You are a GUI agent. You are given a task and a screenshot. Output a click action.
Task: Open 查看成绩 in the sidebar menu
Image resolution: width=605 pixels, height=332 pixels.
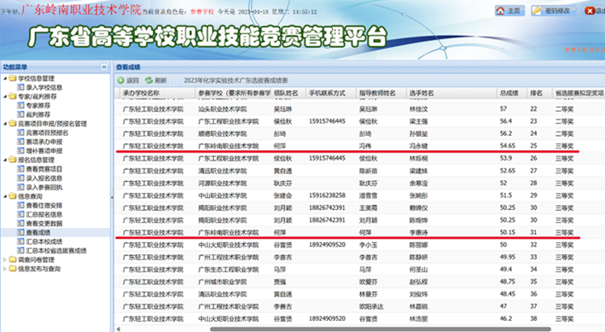tap(38, 232)
